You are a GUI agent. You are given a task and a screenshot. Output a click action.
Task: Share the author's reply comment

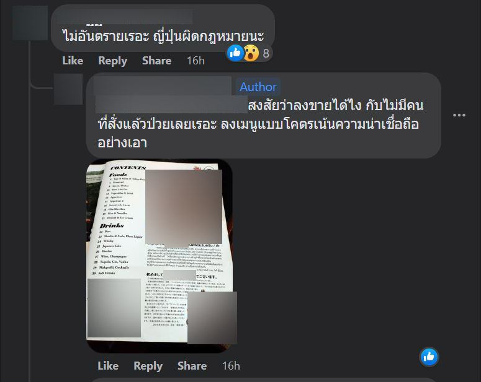192,366
